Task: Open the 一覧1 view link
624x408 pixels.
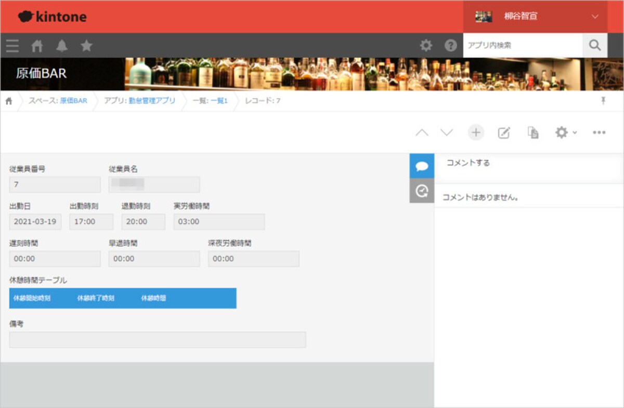Action: tap(219, 101)
